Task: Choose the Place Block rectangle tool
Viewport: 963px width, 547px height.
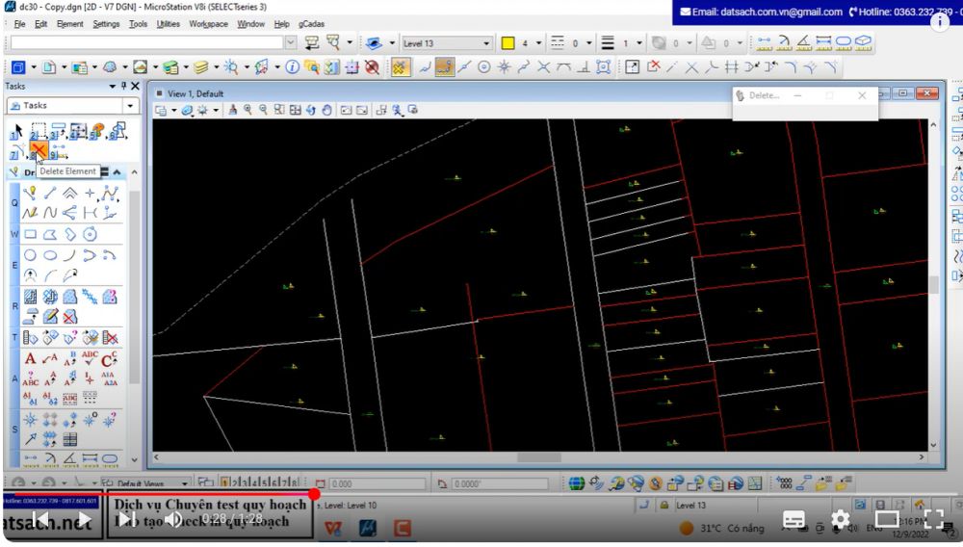Action: (30, 234)
